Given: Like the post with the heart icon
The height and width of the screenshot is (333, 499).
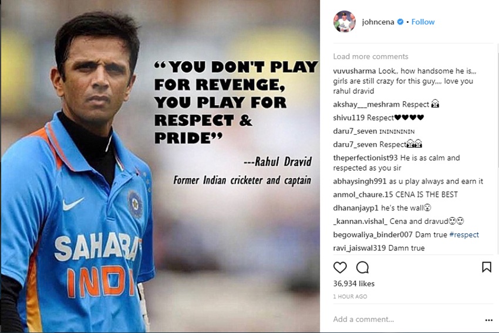Looking at the screenshot, I should click(340, 267).
